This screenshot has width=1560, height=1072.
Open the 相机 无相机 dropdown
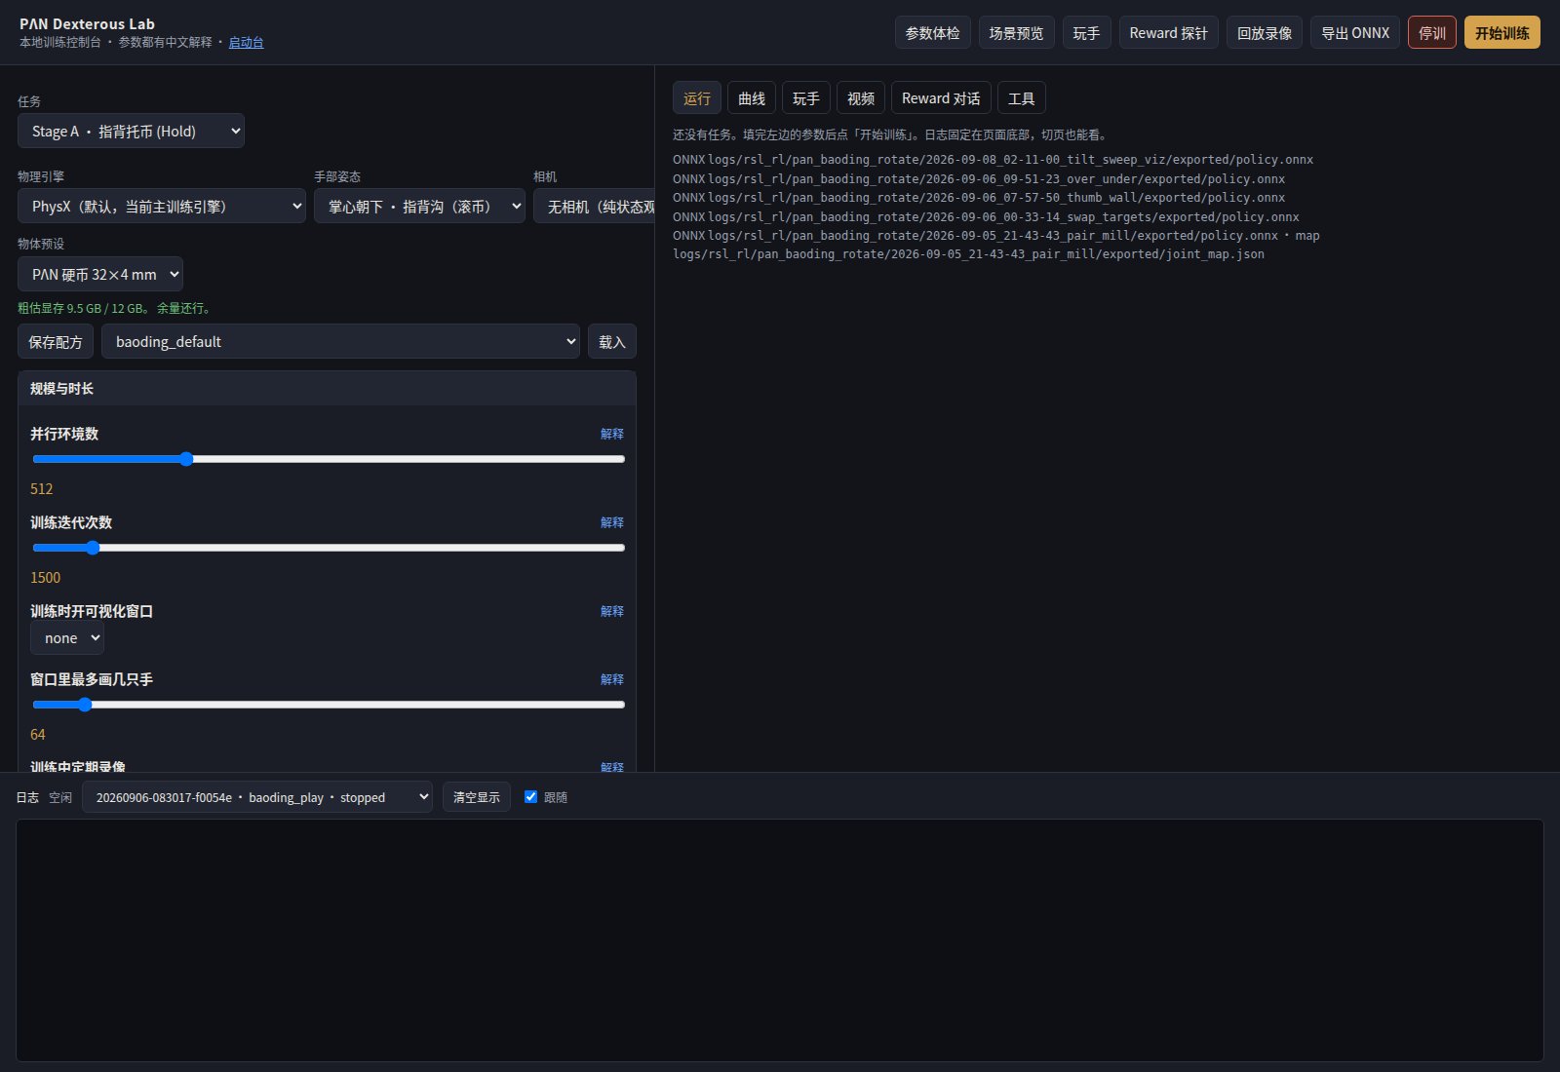point(594,206)
